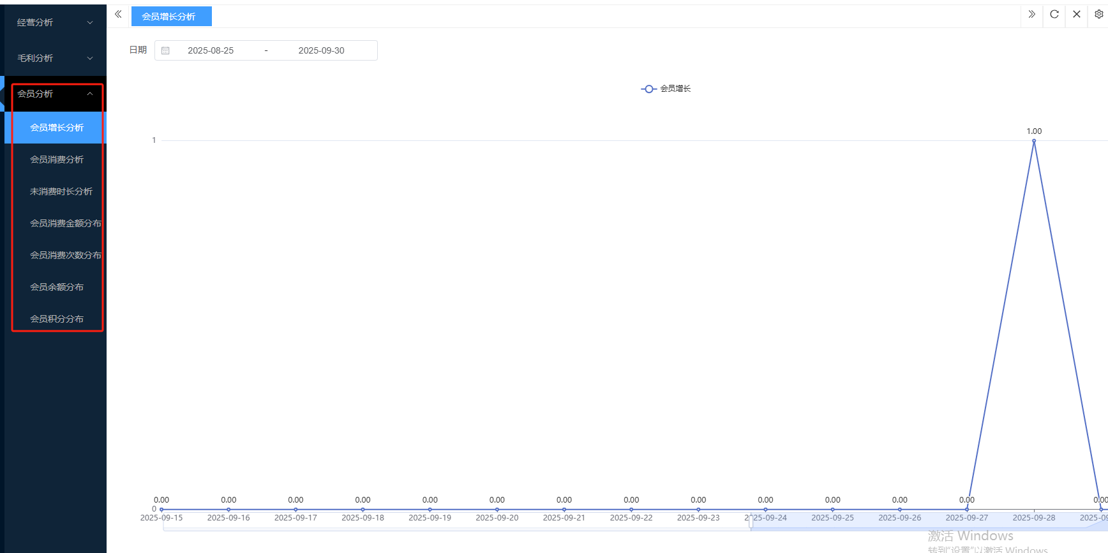Open 会员余额分布 menu item

click(57, 287)
